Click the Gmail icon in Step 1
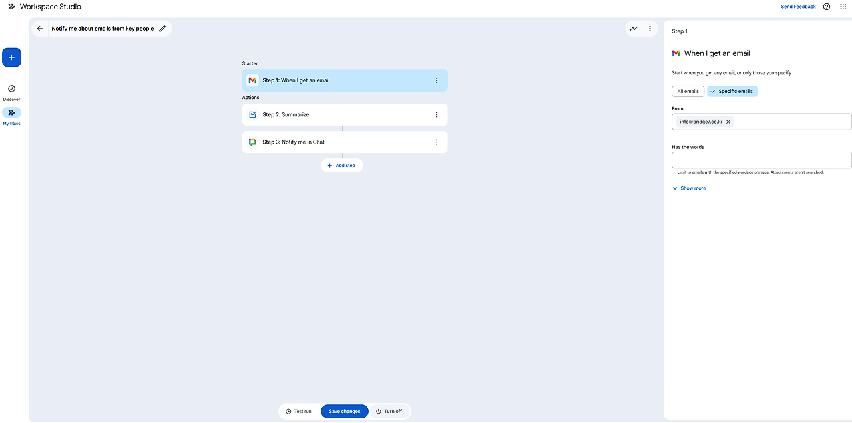 (252, 80)
